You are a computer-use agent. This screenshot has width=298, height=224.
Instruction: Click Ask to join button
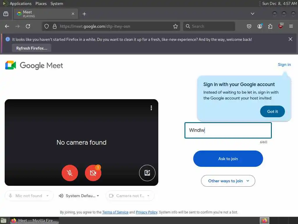[228, 159]
